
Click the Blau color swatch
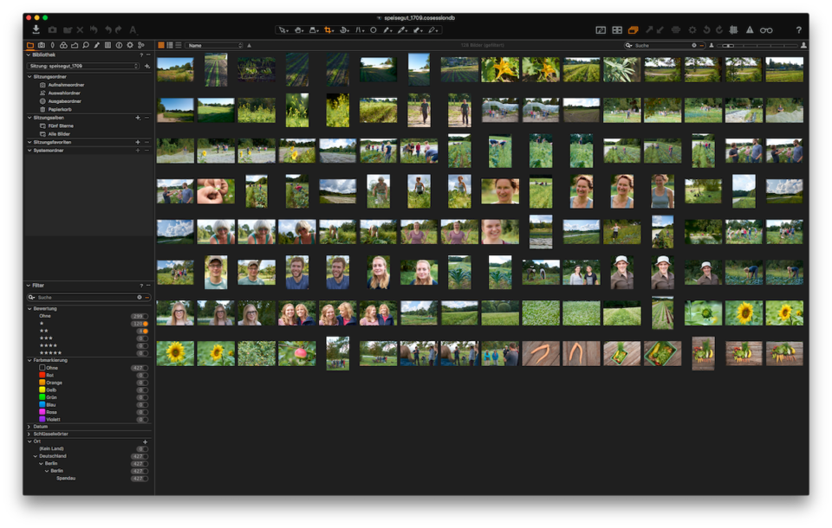42,405
